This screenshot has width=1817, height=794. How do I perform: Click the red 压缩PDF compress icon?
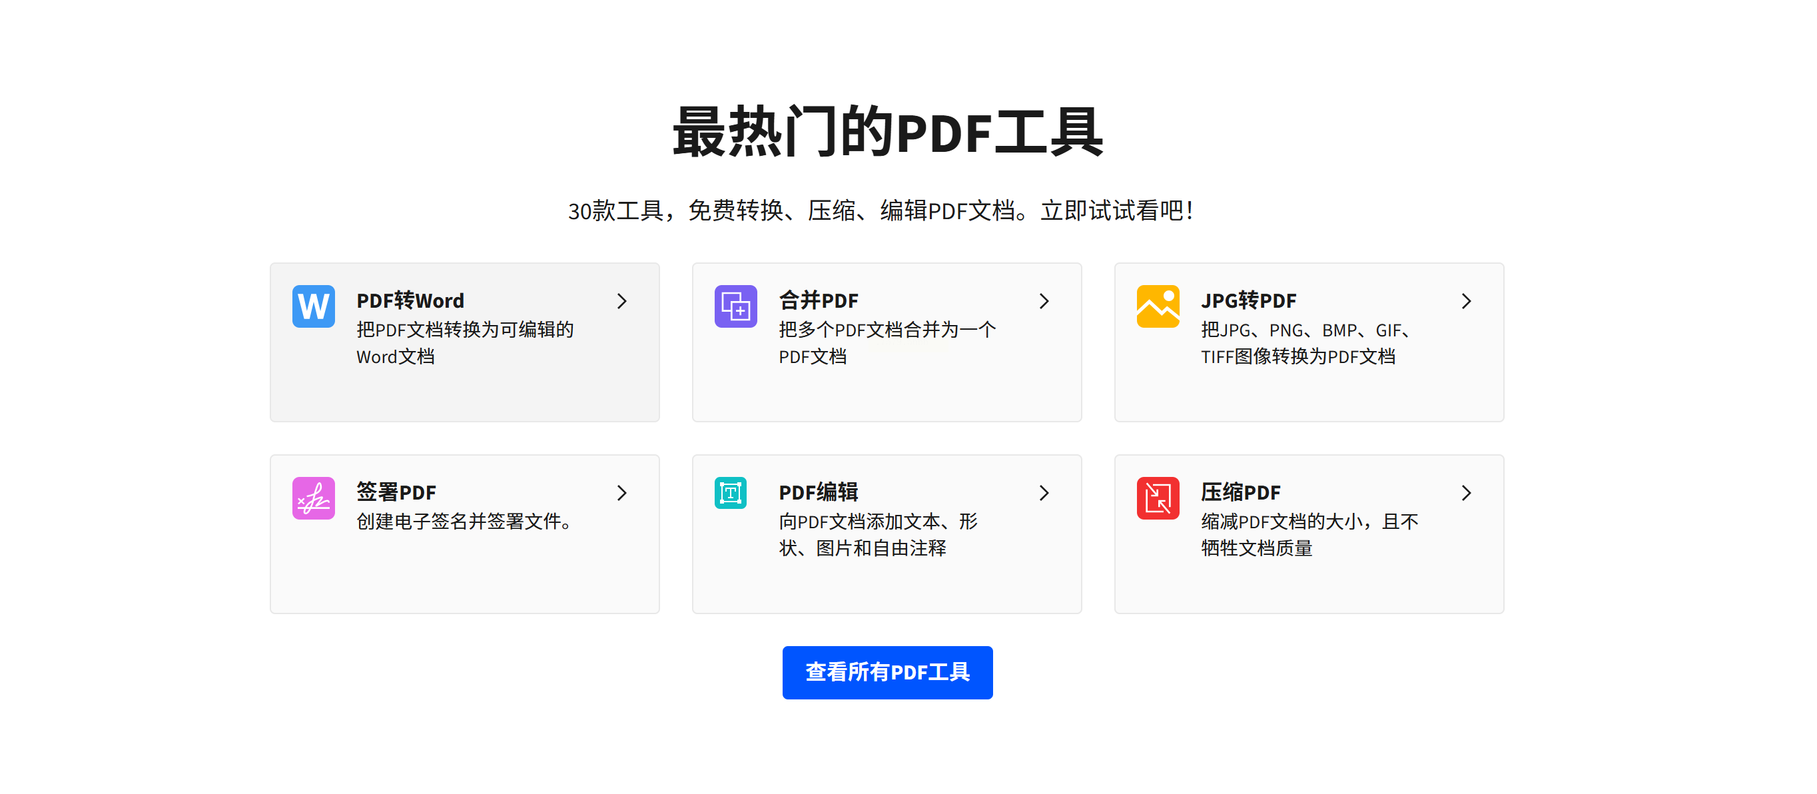[1158, 498]
